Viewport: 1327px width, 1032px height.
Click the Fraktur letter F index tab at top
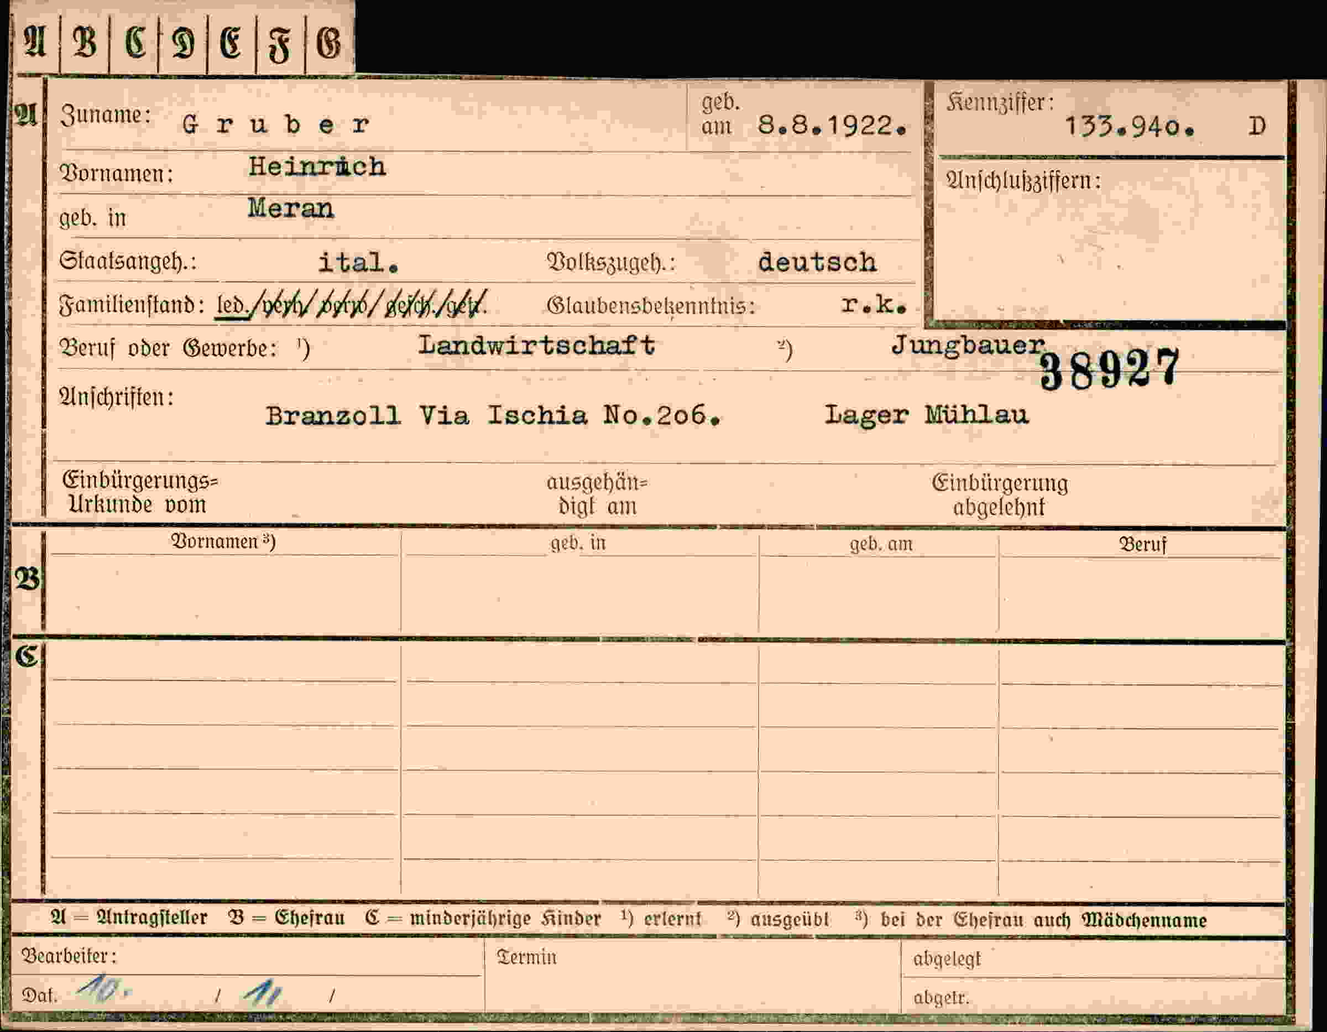[x=280, y=44]
